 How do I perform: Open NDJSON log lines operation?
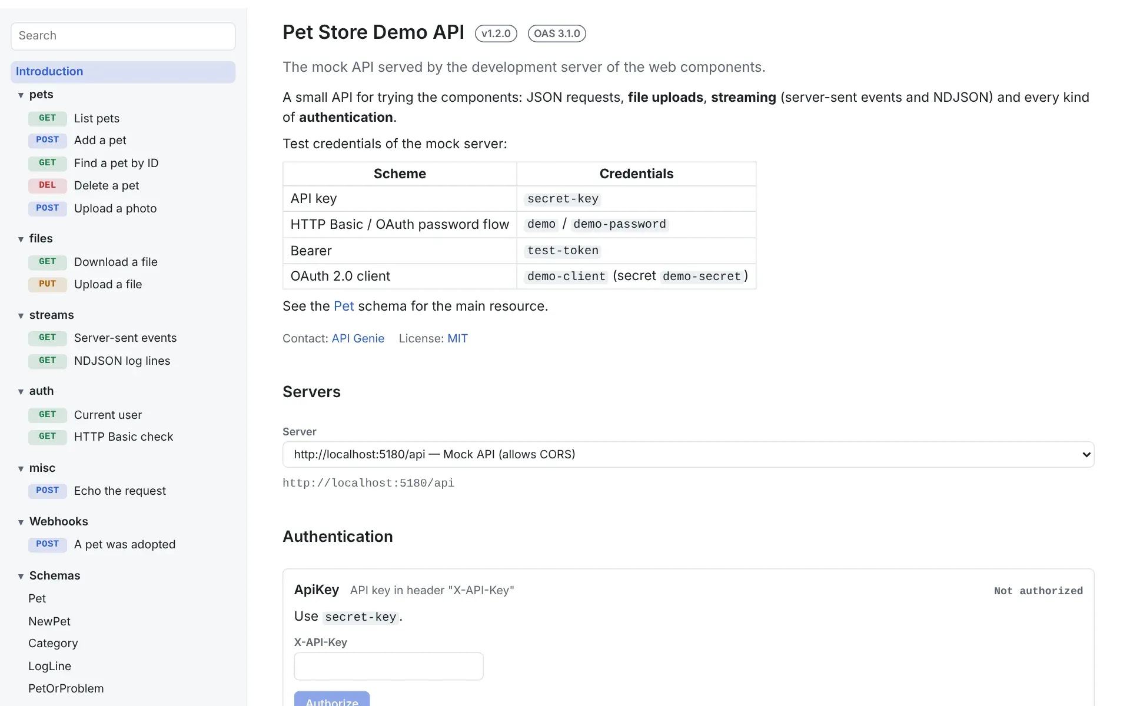(x=122, y=361)
